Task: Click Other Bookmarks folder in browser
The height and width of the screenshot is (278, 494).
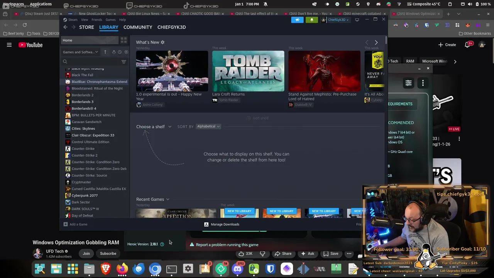Action: (x=474, y=34)
